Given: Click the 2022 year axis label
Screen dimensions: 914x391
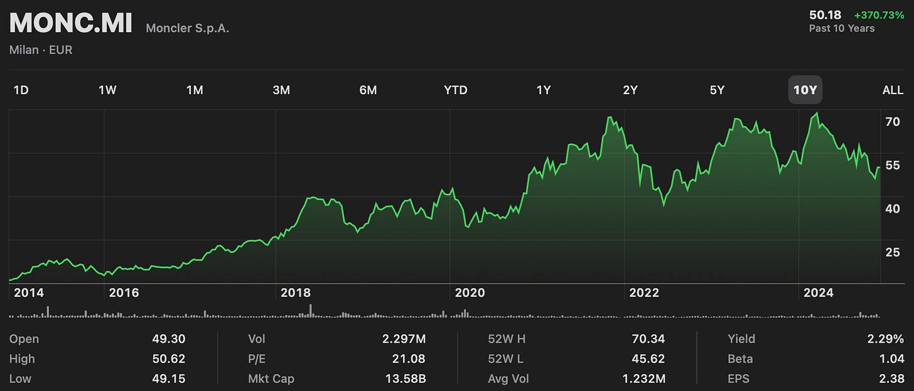Looking at the screenshot, I should (644, 292).
